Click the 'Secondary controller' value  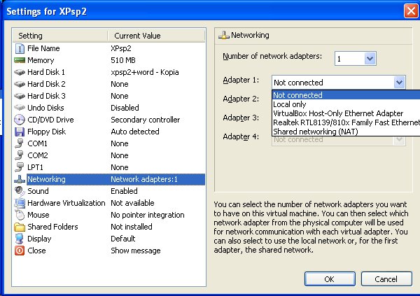click(146, 120)
